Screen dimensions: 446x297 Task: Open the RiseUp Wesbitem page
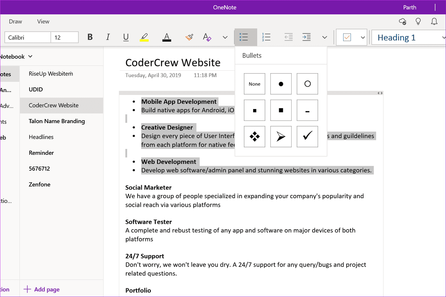tap(62, 74)
